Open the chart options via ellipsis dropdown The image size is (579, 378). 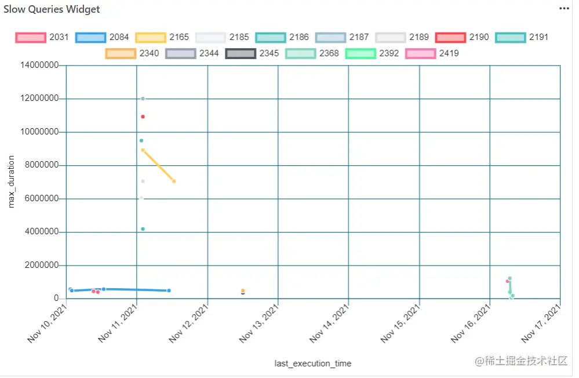tap(564, 8)
